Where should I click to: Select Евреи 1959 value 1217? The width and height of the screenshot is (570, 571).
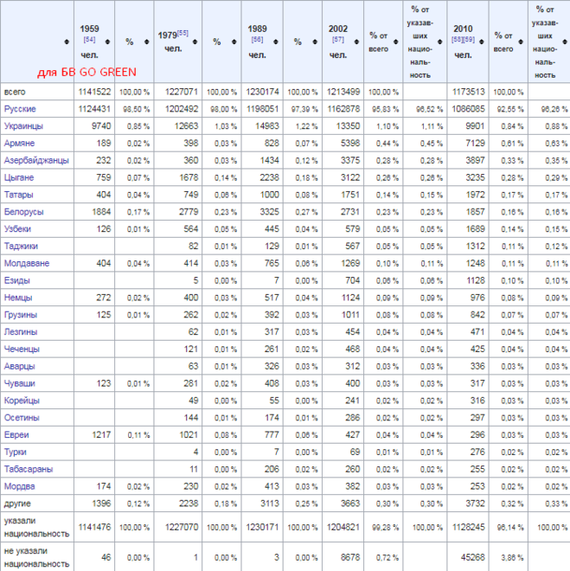click(x=101, y=435)
